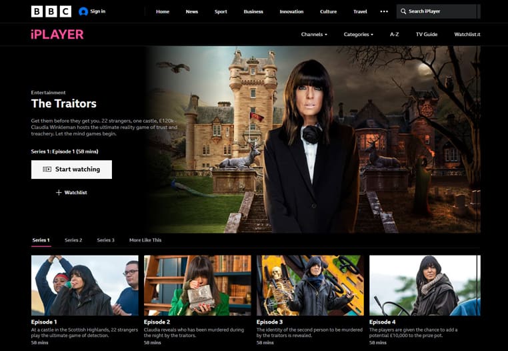Click the Start watching button

tap(71, 169)
